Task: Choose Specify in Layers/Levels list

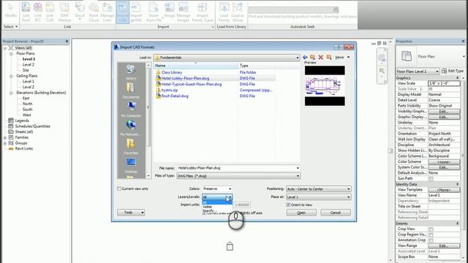Action: (217, 210)
